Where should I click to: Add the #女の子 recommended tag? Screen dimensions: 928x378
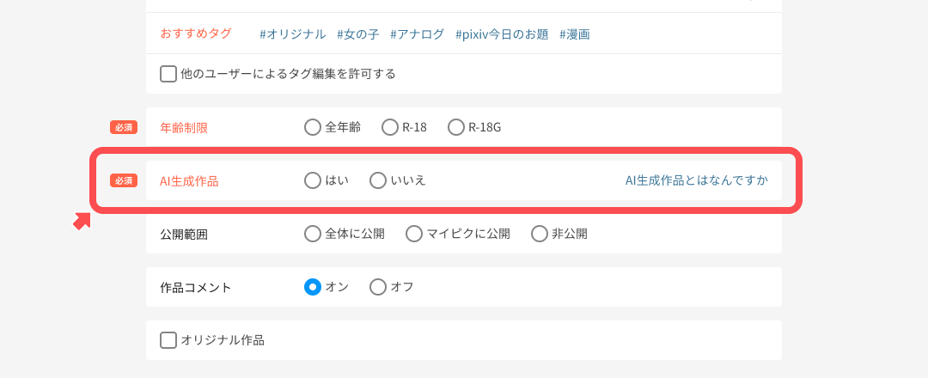357,34
